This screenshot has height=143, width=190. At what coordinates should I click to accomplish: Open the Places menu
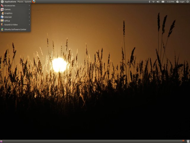[x=20, y=2]
